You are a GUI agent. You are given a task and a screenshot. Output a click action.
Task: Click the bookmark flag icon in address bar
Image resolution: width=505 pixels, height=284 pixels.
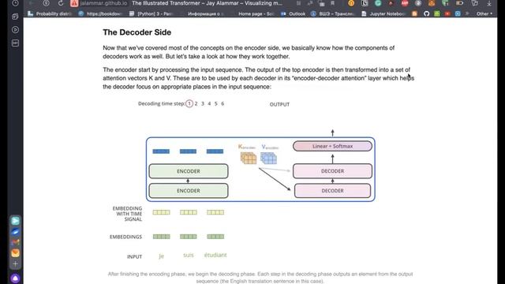332,3
